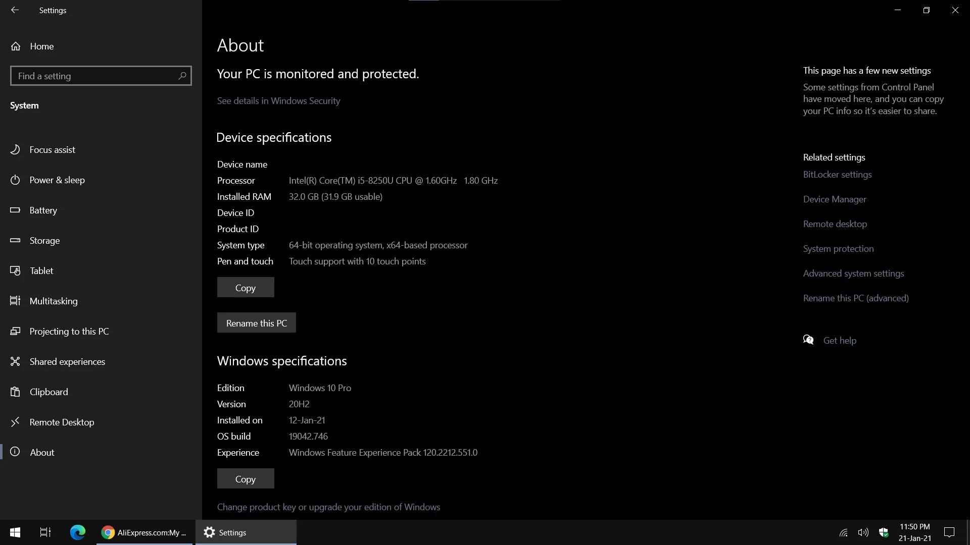Click the Remote Desktop sidebar icon
The image size is (970, 545).
pos(15,422)
